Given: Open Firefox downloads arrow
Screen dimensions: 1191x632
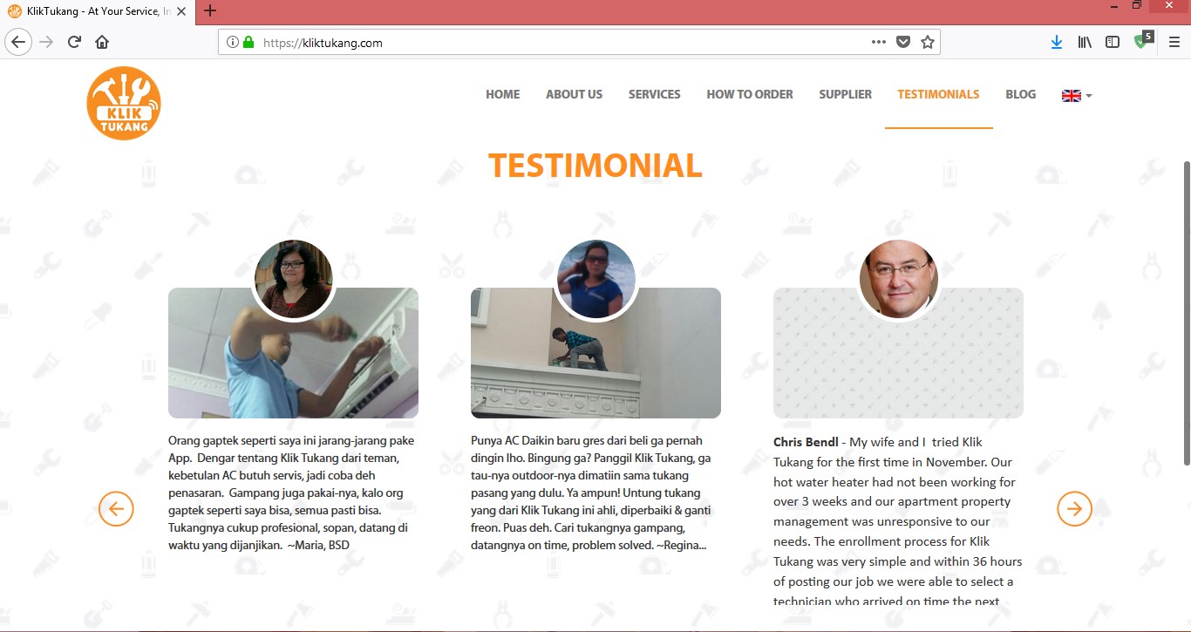Looking at the screenshot, I should tap(1057, 42).
